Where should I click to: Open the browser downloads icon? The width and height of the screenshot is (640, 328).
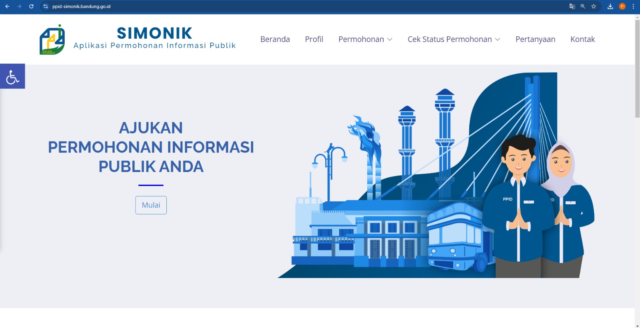pyautogui.click(x=610, y=6)
